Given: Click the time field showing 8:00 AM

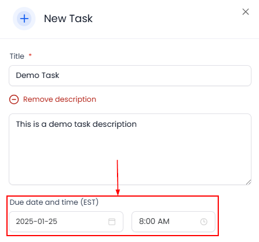Looking at the screenshot, I should click(x=173, y=222).
